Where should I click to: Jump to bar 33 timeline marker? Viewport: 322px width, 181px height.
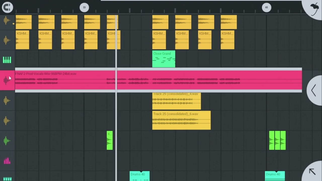pos(84,7)
